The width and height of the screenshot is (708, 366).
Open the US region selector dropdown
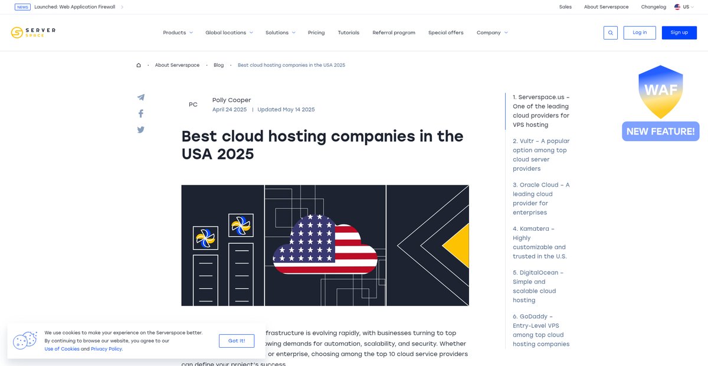(x=686, y=7)
